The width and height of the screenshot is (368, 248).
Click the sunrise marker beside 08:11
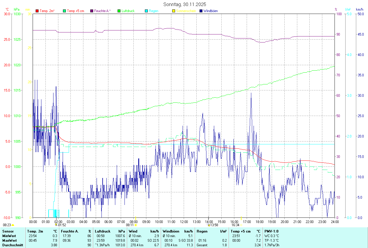point(136,225)
